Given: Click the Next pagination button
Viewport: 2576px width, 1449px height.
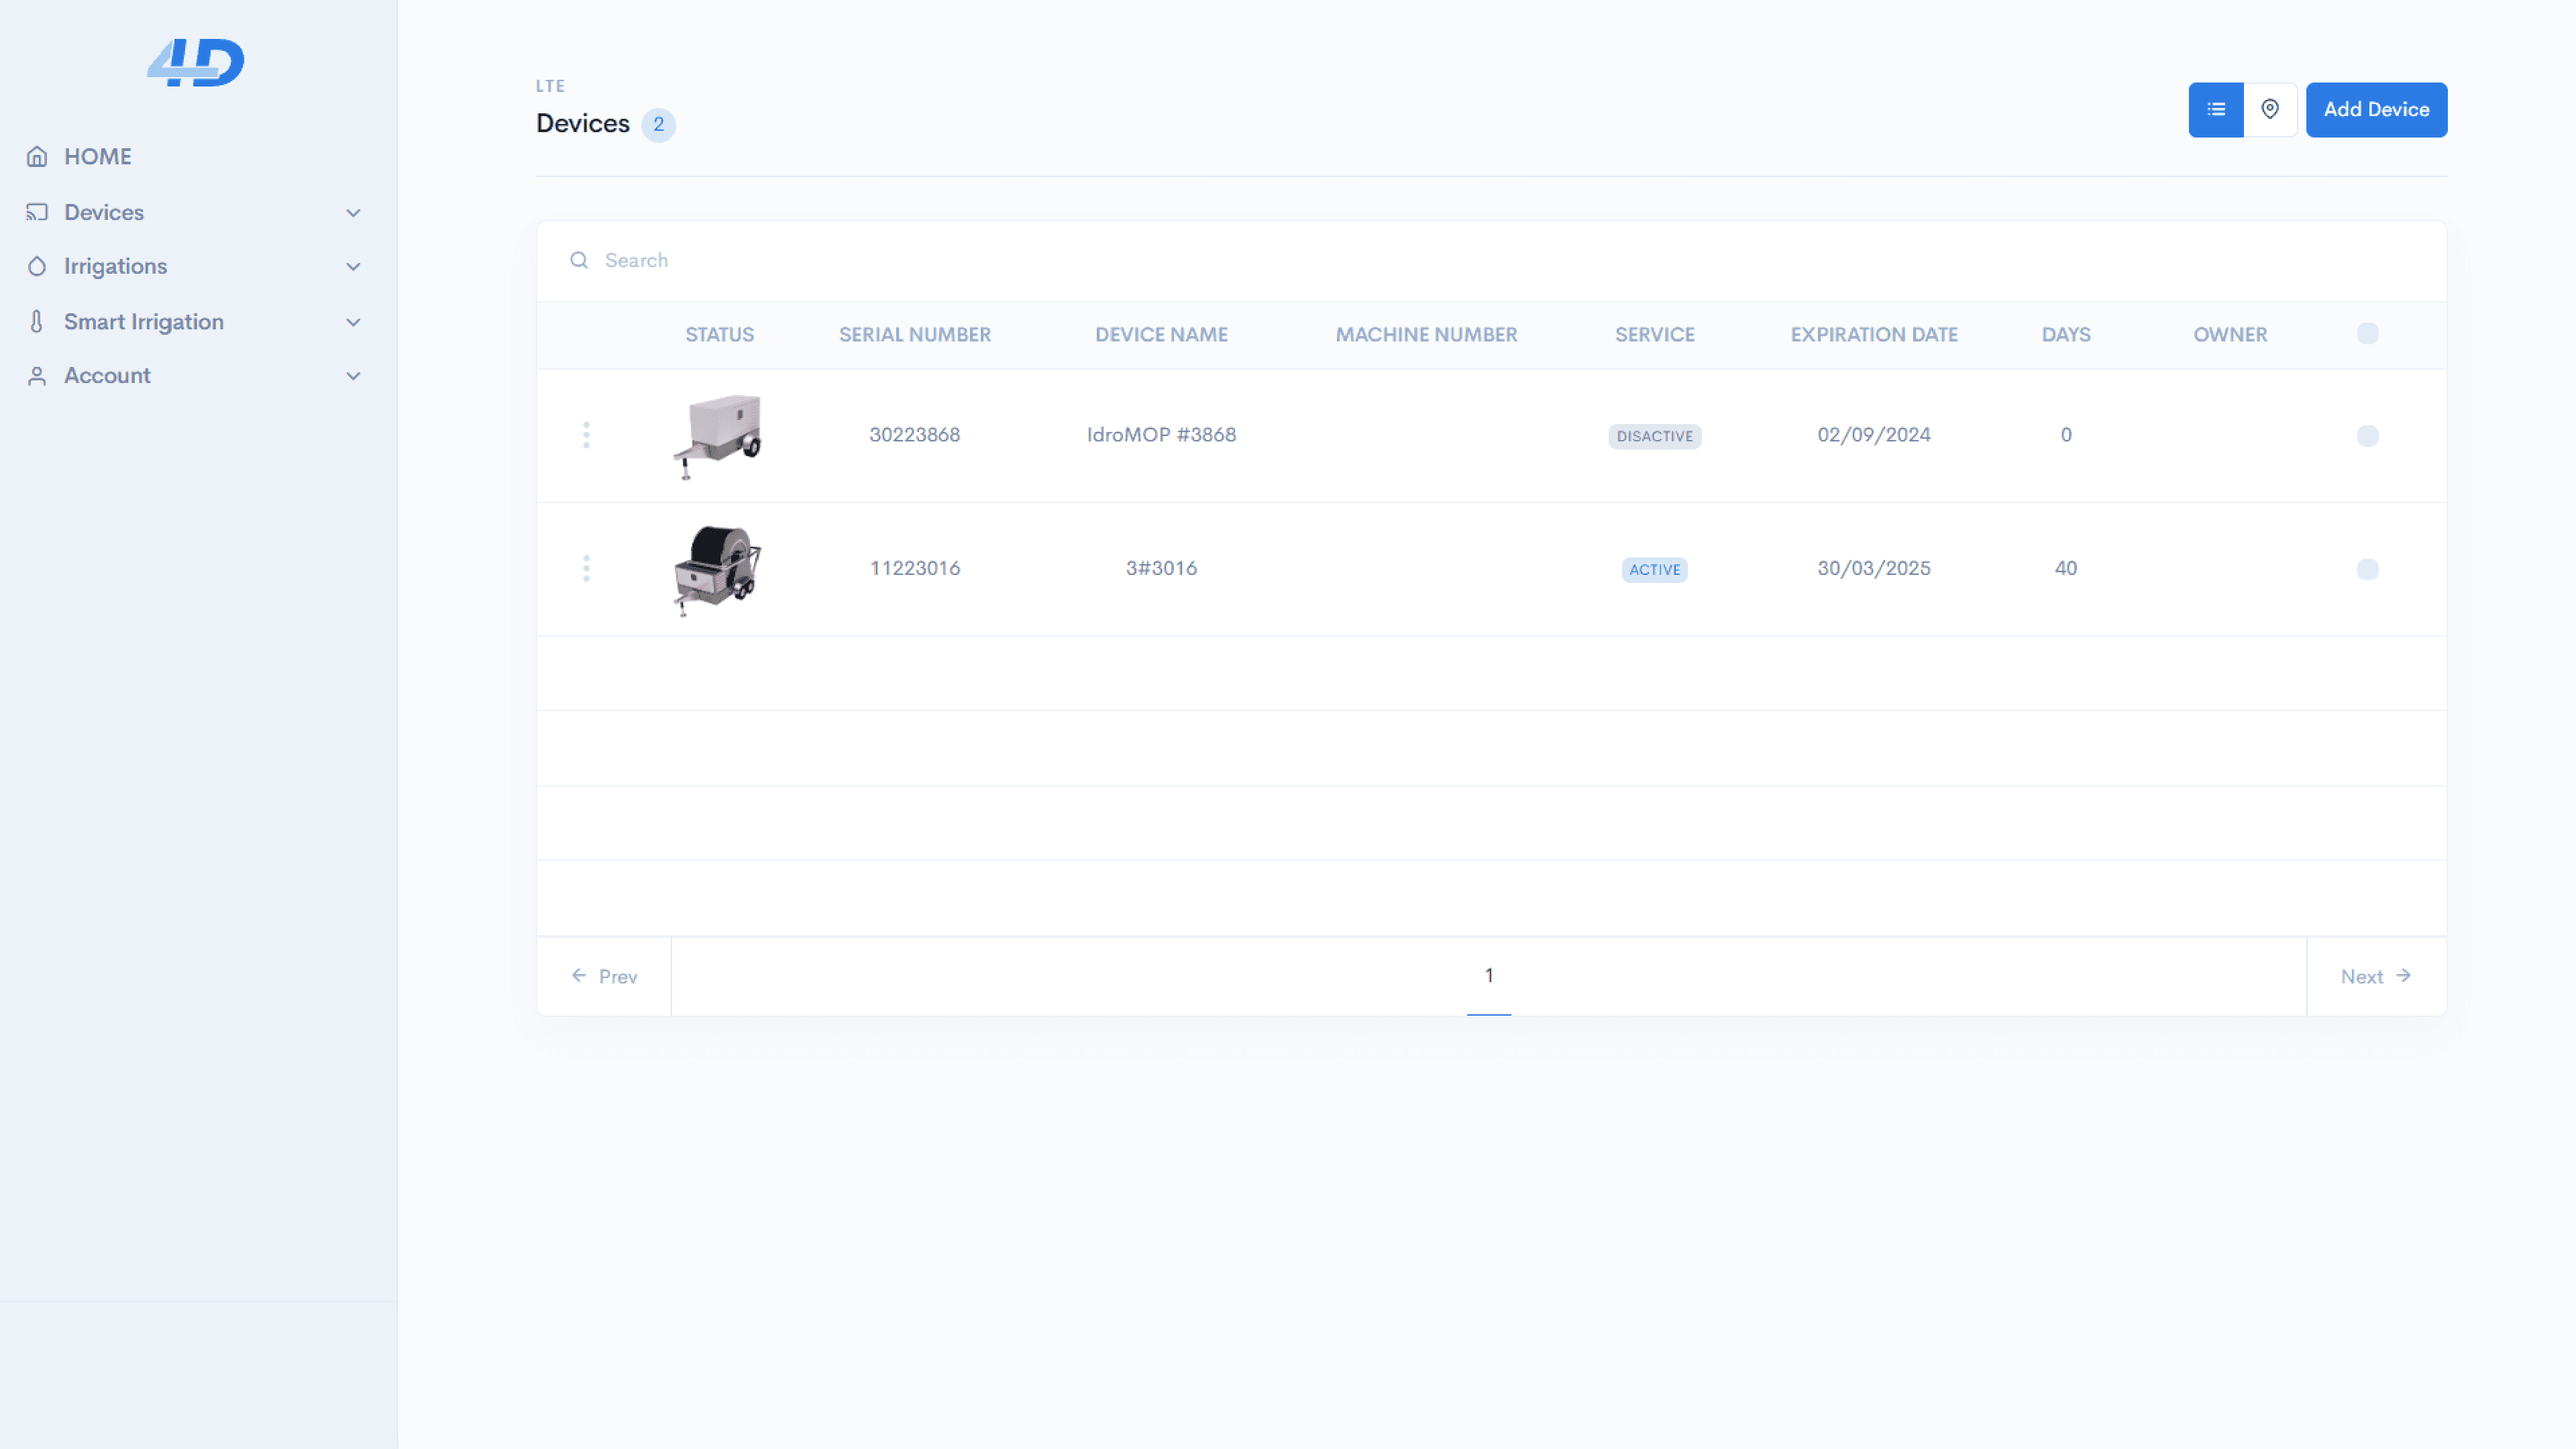Looking at the screenshot, I should click(2375, 976).
